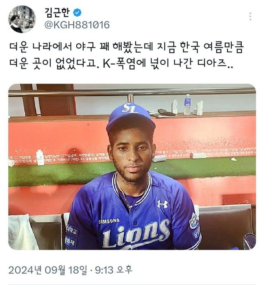Click the water bottle on the dugout ledge
This screenshot has height=285, width=264.
click(x=187, y=105)
